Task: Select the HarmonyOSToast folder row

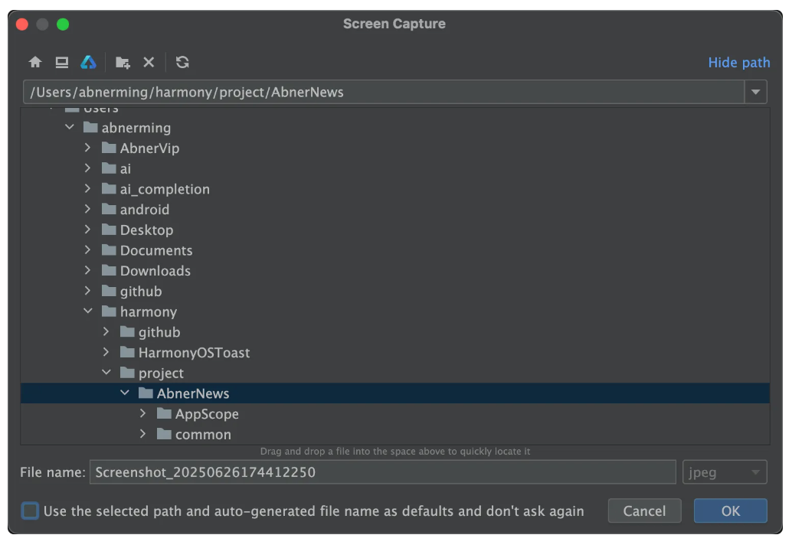Action: click(194, 353)
